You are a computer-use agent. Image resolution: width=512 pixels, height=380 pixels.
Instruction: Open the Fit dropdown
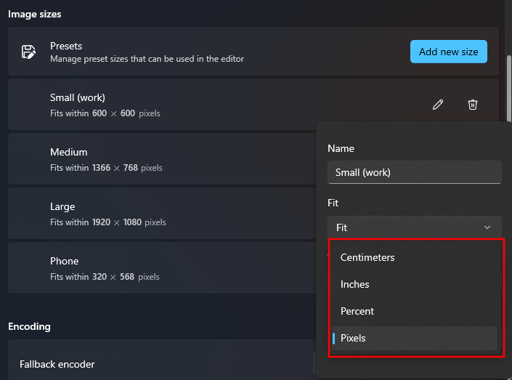pos(414,227)
